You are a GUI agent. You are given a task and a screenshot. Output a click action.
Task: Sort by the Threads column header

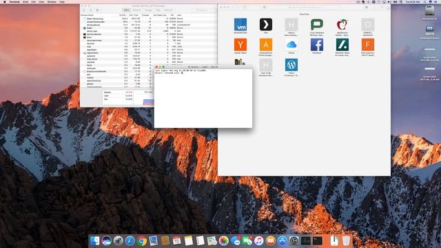click(x=145, y=15)
